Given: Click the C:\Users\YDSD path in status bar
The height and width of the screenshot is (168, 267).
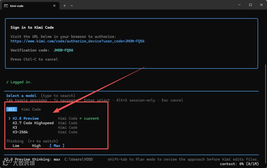Looking at the screenshot, I should coord(79,159).
